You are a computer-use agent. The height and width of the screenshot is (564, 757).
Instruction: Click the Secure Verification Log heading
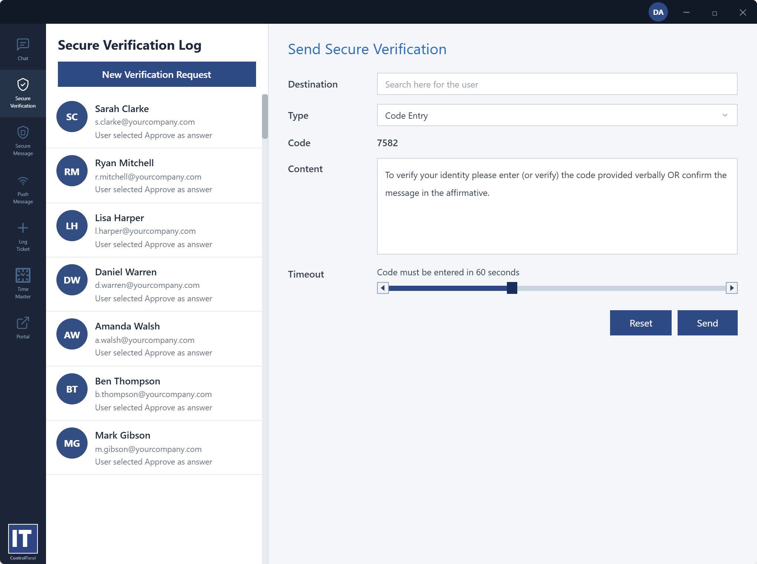[x=130, y=45]
